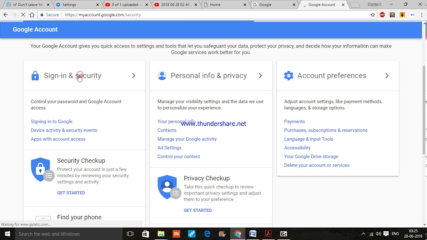Expand the Personal info & privacy chevron
This screenshot has width=427, height=240.
[260, 76]
